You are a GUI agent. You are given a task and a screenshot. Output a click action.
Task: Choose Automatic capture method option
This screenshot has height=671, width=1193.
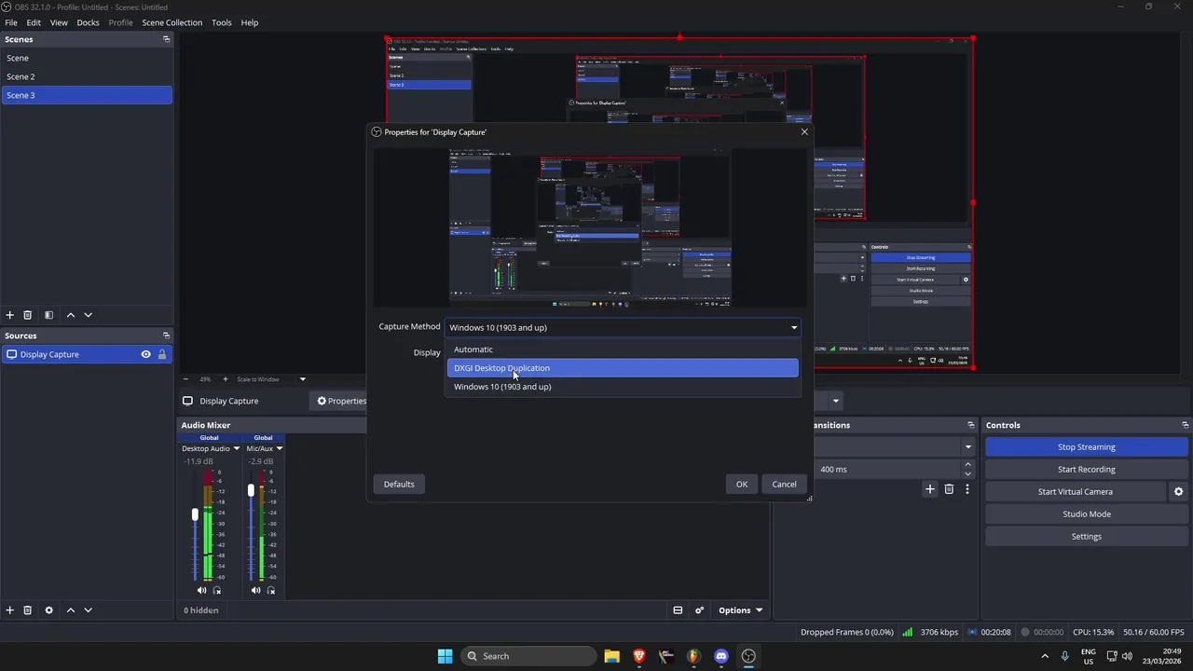623,349
